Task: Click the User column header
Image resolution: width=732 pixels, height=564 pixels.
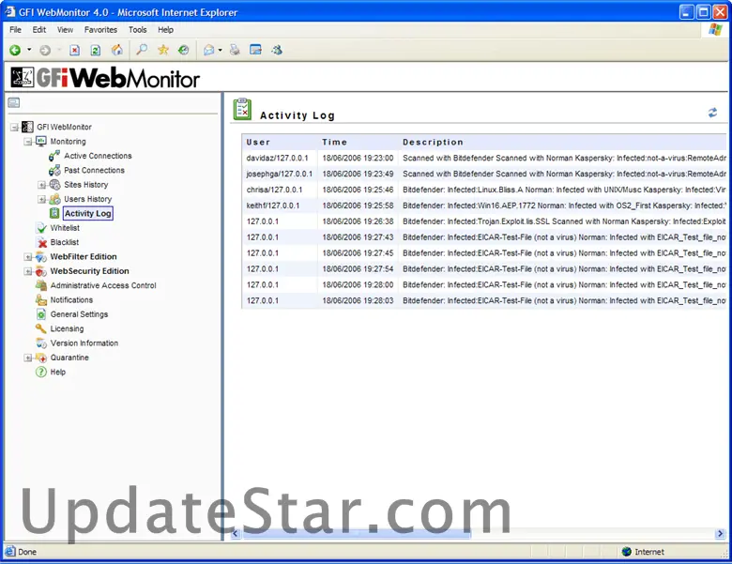Action: (x=258, y=142)
